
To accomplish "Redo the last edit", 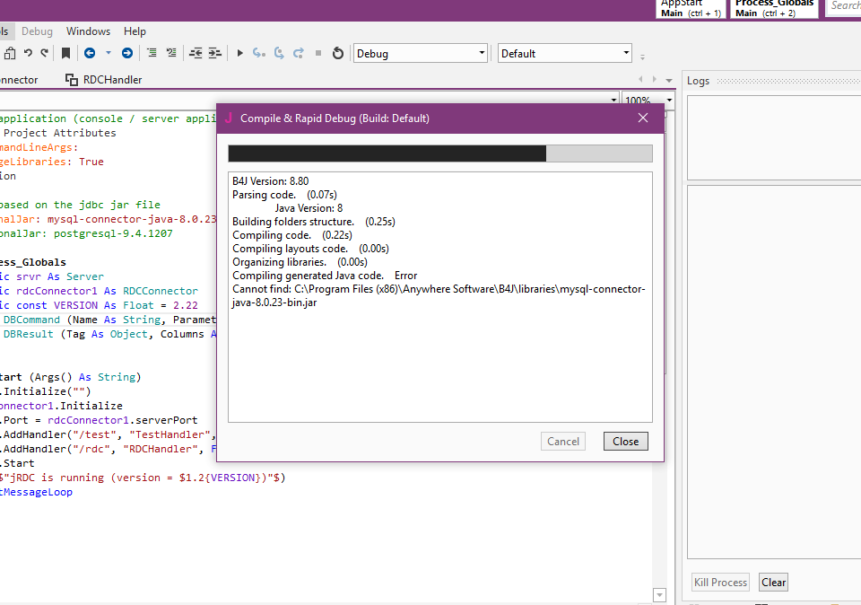I will point(45,53).
